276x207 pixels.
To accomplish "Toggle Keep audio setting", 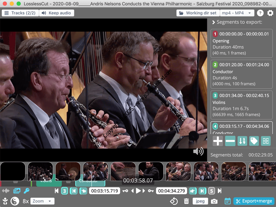I will point(57,13).
